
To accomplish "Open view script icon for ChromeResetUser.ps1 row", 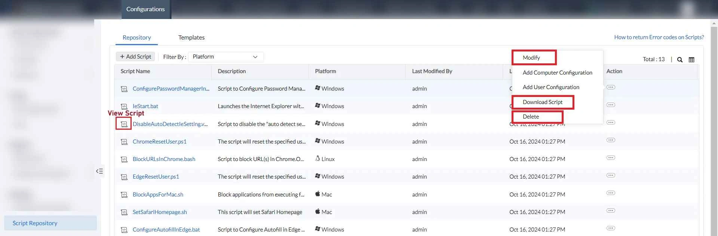I will tap(124, 142).
